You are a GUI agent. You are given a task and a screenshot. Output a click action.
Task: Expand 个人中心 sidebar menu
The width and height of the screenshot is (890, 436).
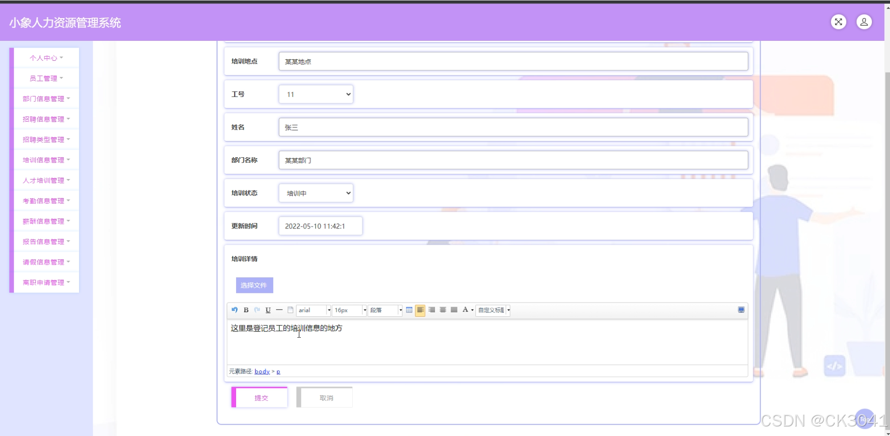tap(46, 58)
